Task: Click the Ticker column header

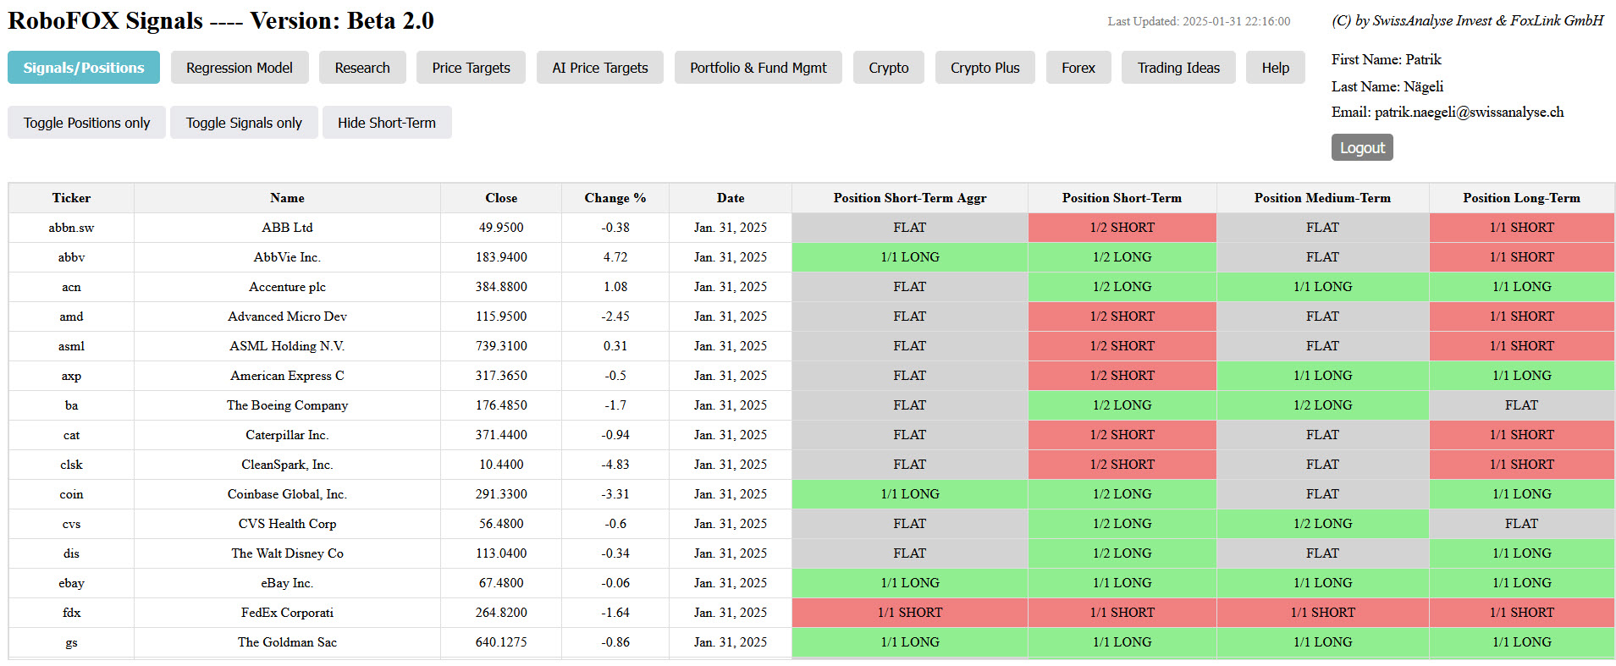Action: (x=71, y=198)
